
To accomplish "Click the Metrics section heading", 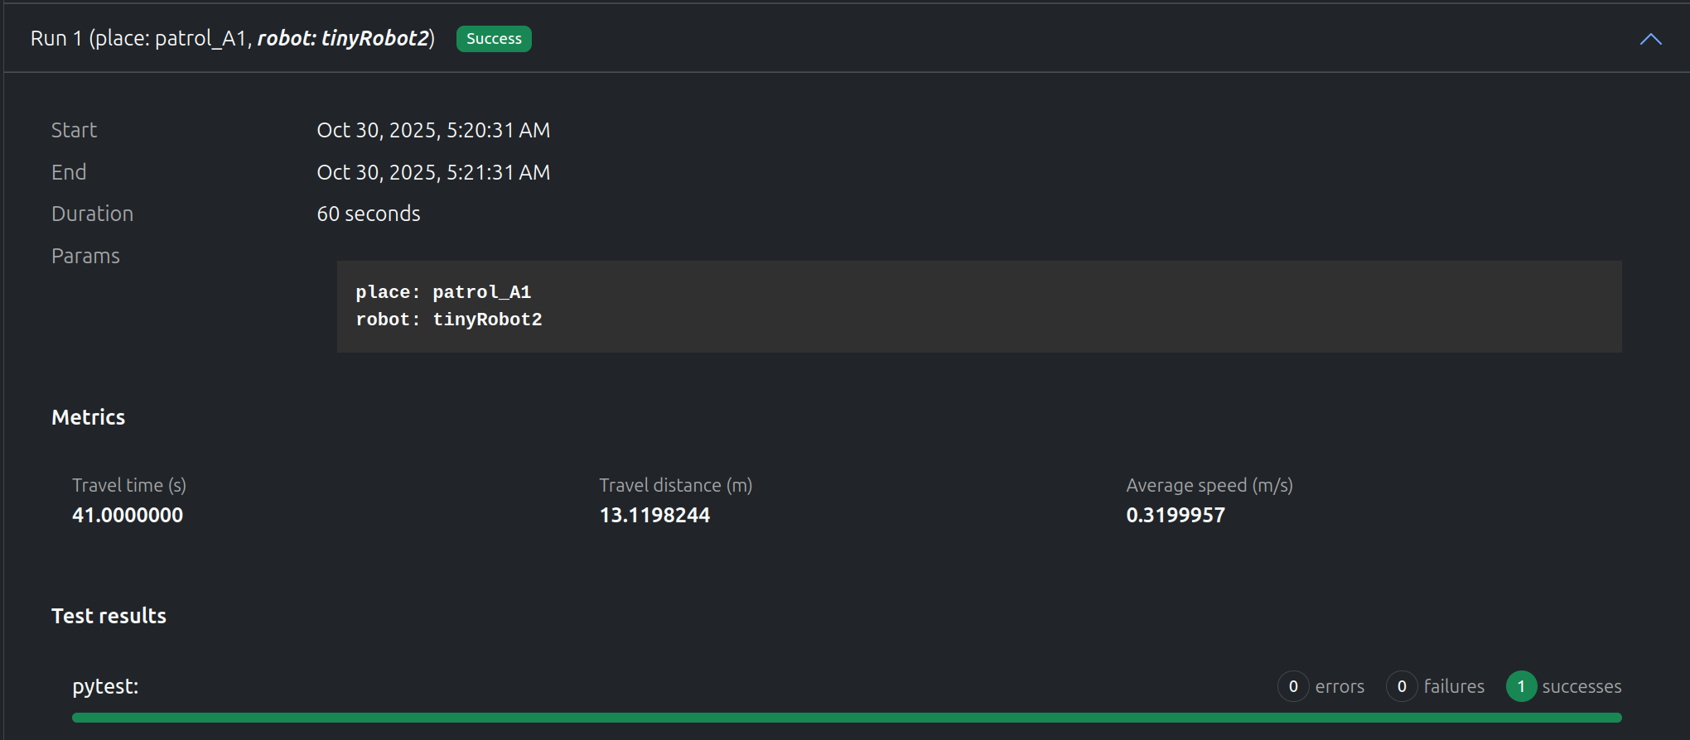I will click(89, 417).
